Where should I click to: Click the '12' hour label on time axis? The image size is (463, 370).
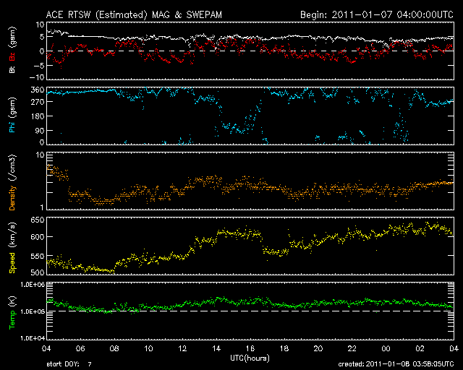(x=182, y=349)
